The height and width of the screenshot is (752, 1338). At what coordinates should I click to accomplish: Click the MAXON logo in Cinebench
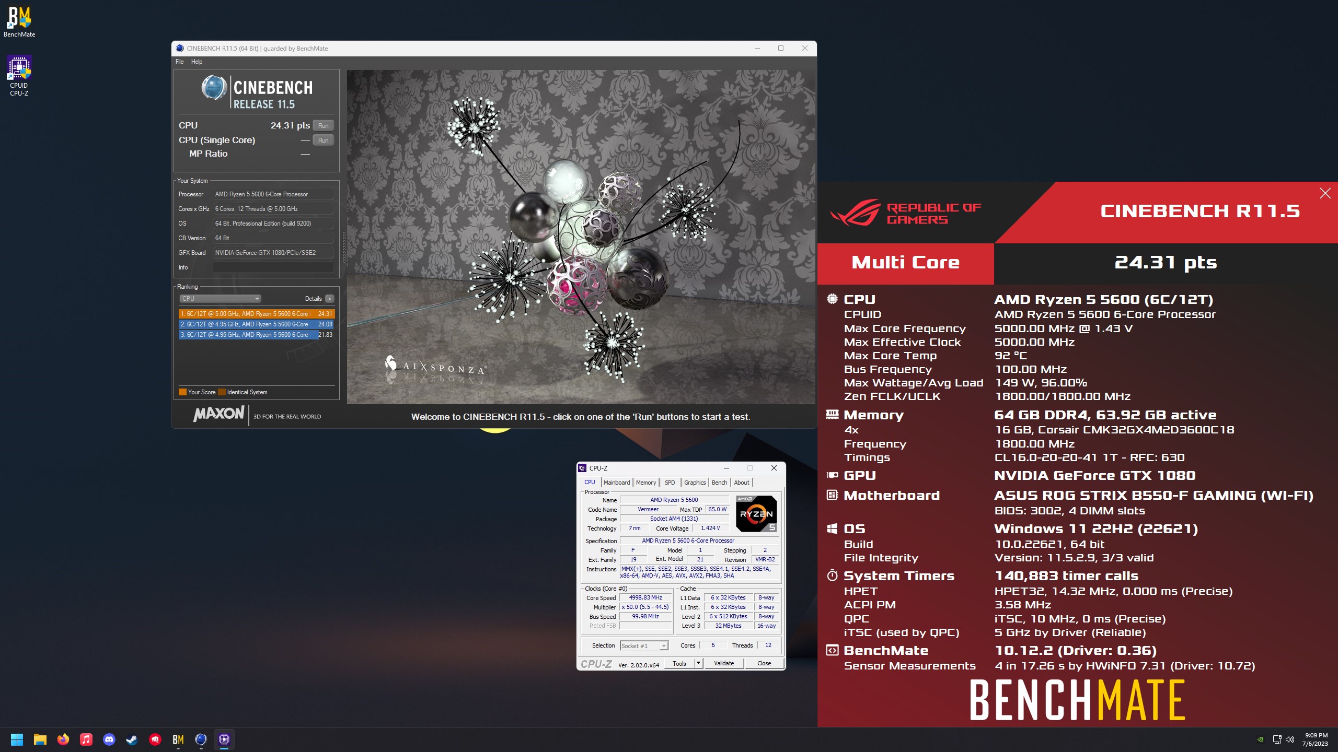coord(218,414)
